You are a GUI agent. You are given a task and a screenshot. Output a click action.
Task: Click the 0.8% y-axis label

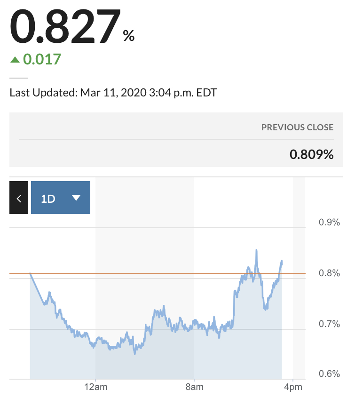[x=329, y=273]
